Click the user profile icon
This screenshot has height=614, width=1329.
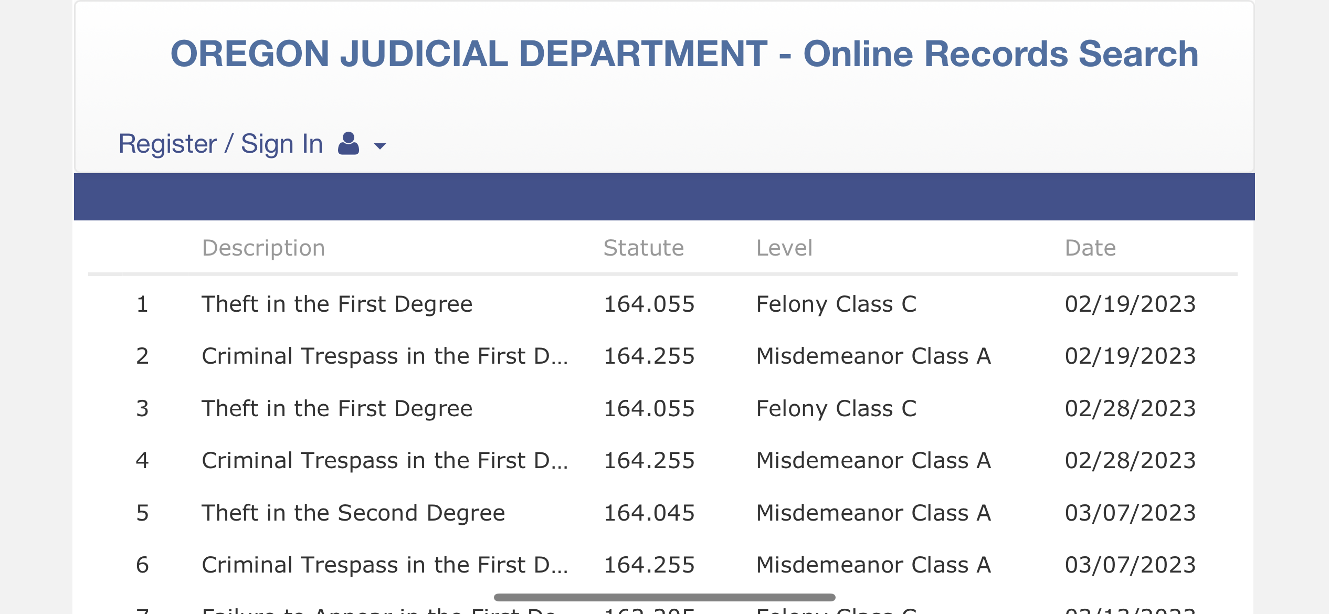click(348, 143)
